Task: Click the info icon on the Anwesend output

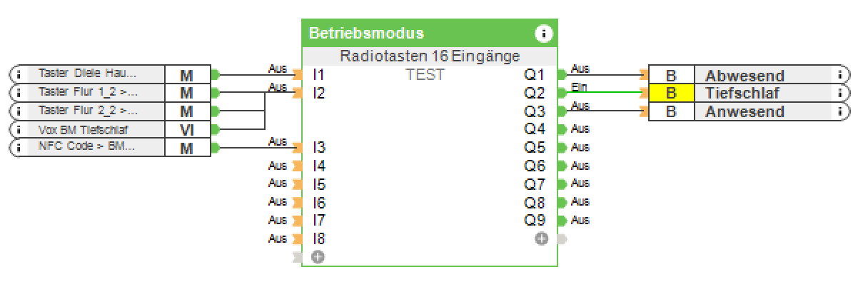Action: [x=841, y=111]
